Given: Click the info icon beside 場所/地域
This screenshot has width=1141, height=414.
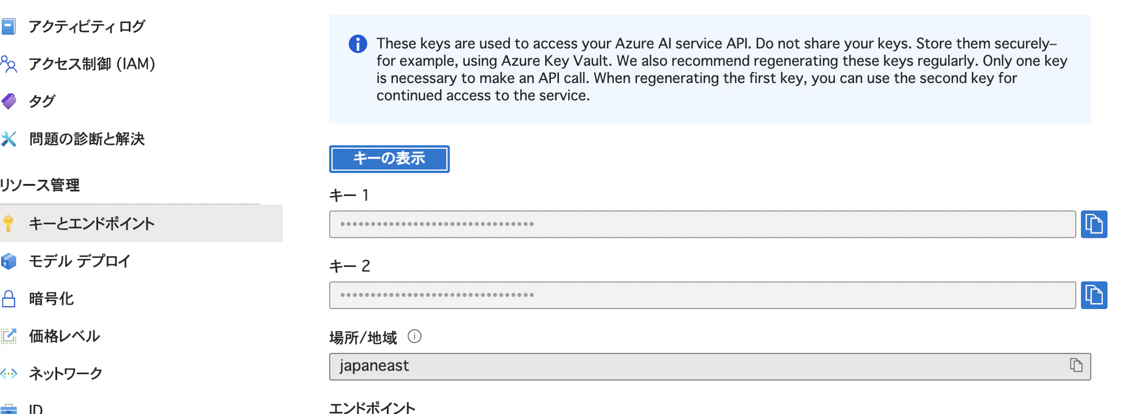Looking at the screenshot, I should 415,336.
